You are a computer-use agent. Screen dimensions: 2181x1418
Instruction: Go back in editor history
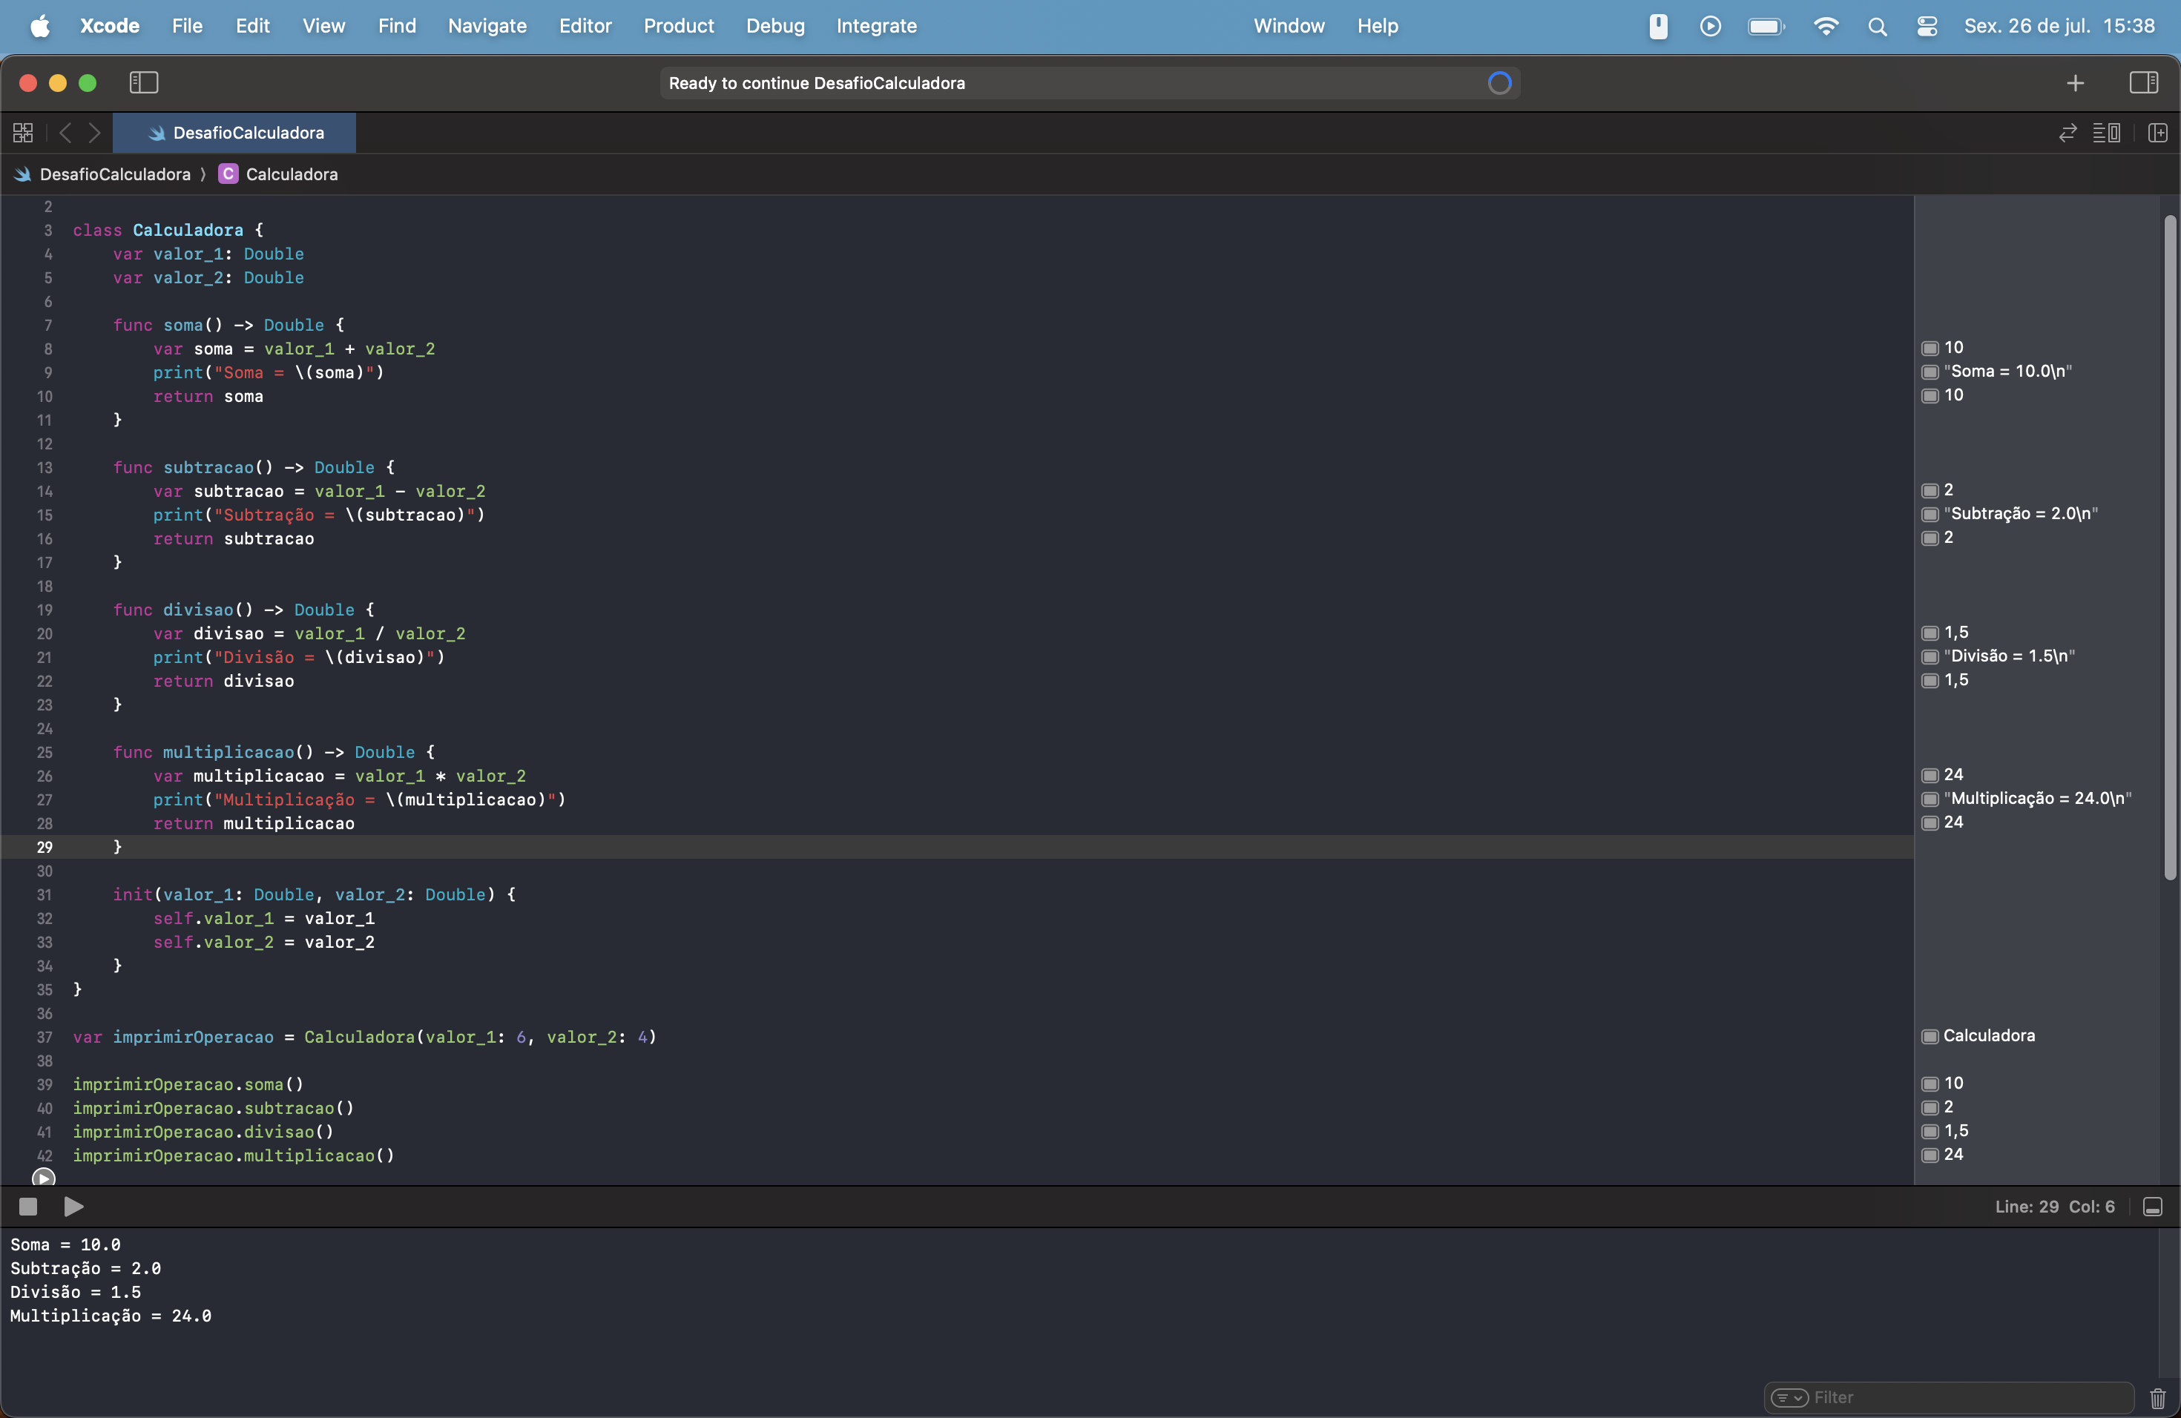pyautogui.click(x=65, y=133)
